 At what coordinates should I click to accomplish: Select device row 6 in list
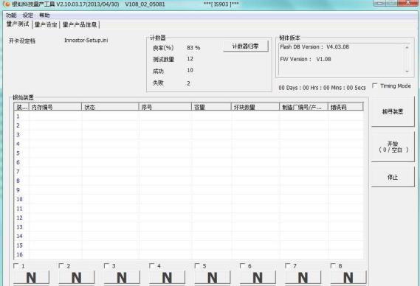click(188, 162)
